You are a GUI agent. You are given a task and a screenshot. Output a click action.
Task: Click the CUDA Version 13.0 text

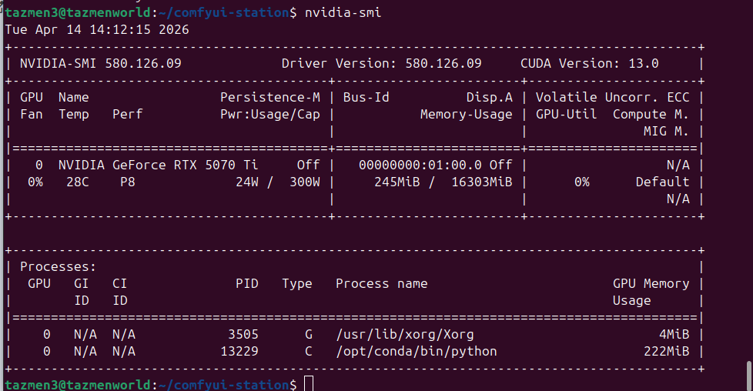coord(589,64)
